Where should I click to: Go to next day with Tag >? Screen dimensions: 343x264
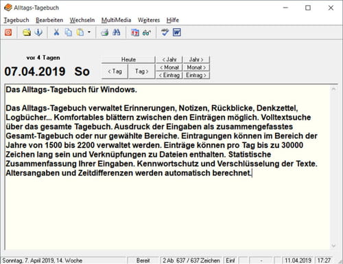point(142,71)
